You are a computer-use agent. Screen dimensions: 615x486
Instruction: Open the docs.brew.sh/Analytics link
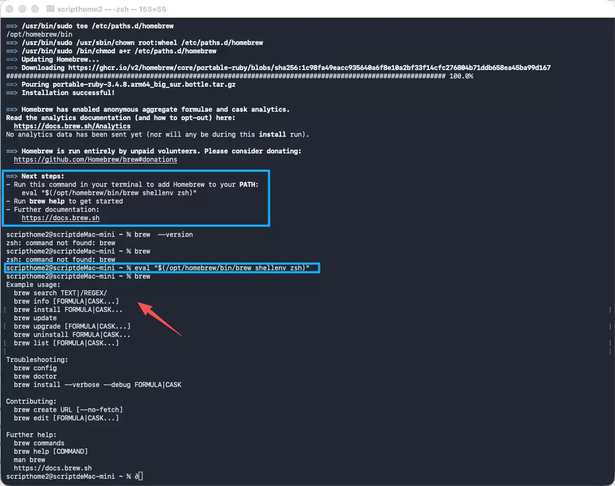click(x=72, y=126)
